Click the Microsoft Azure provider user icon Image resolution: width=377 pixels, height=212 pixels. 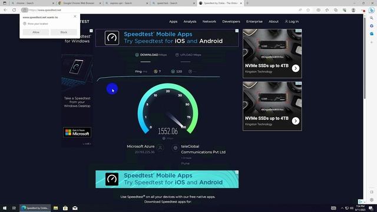click(160, 148)
